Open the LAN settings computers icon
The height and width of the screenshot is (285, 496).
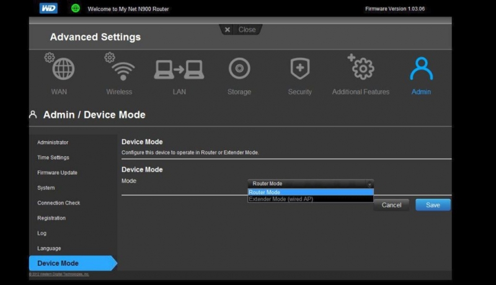[x=179, y=69]
